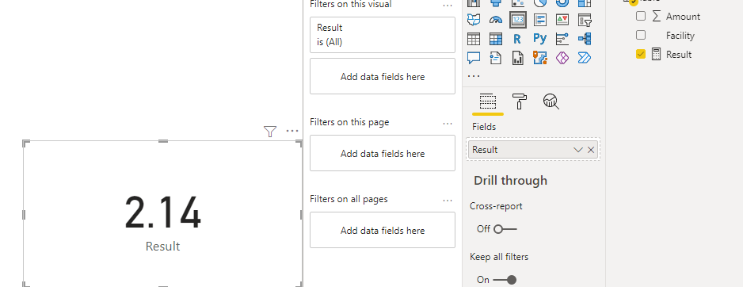Insert the Power Automate visual
Image resolution: width=743 pixels, height=287 pixels.
pos(585,58)
